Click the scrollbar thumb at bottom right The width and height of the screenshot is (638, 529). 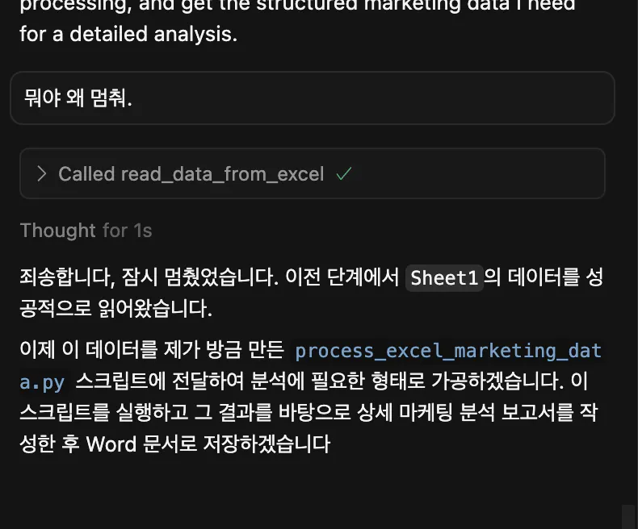click(x=628, y=516)
